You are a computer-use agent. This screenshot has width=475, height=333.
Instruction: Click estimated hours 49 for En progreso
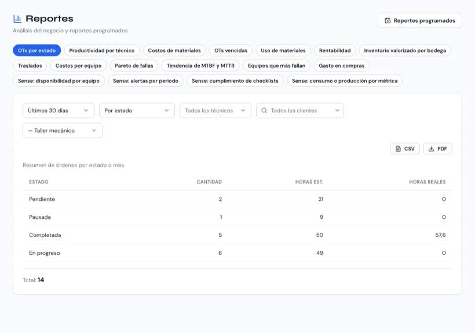coord(320,253)
